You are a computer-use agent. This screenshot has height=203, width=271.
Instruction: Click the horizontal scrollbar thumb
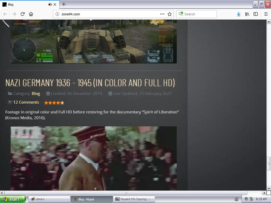(126, 193)
